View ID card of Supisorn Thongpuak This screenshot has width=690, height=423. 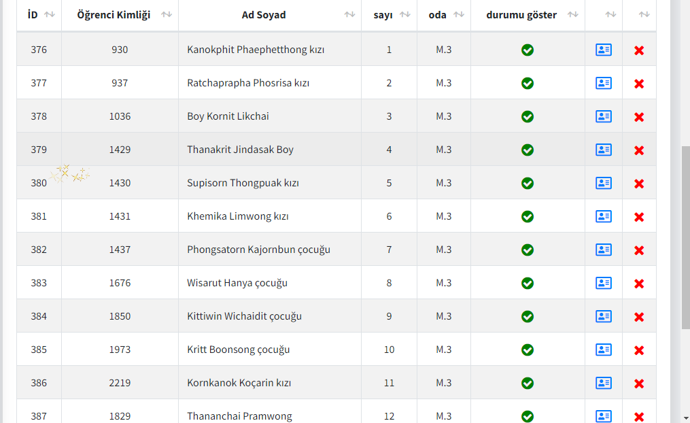[603, 183]
